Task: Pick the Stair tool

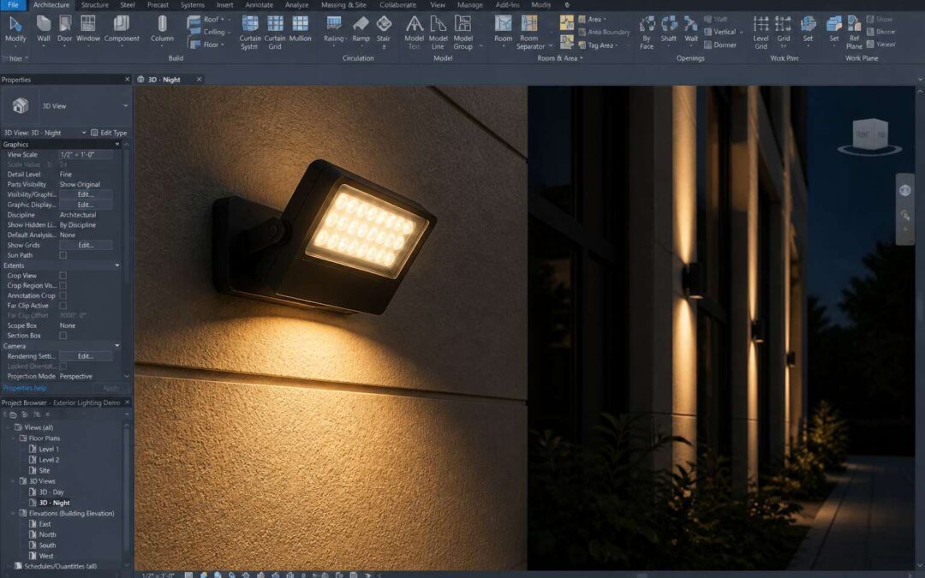Action: [384, 33]
